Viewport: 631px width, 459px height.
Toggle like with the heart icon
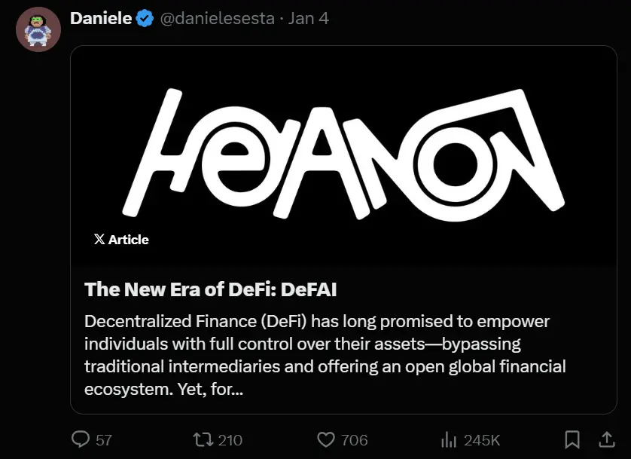coord(325,439)
